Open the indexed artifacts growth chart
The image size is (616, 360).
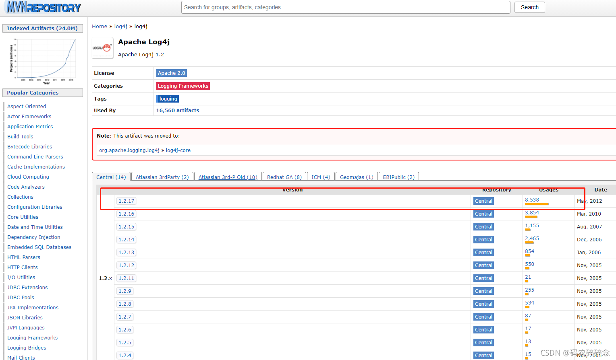[43, 61]
